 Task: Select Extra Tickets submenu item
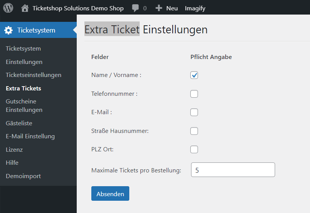(23, 88)
